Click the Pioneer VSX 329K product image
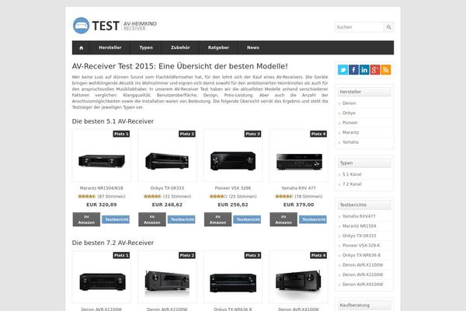 click(233, 161)
